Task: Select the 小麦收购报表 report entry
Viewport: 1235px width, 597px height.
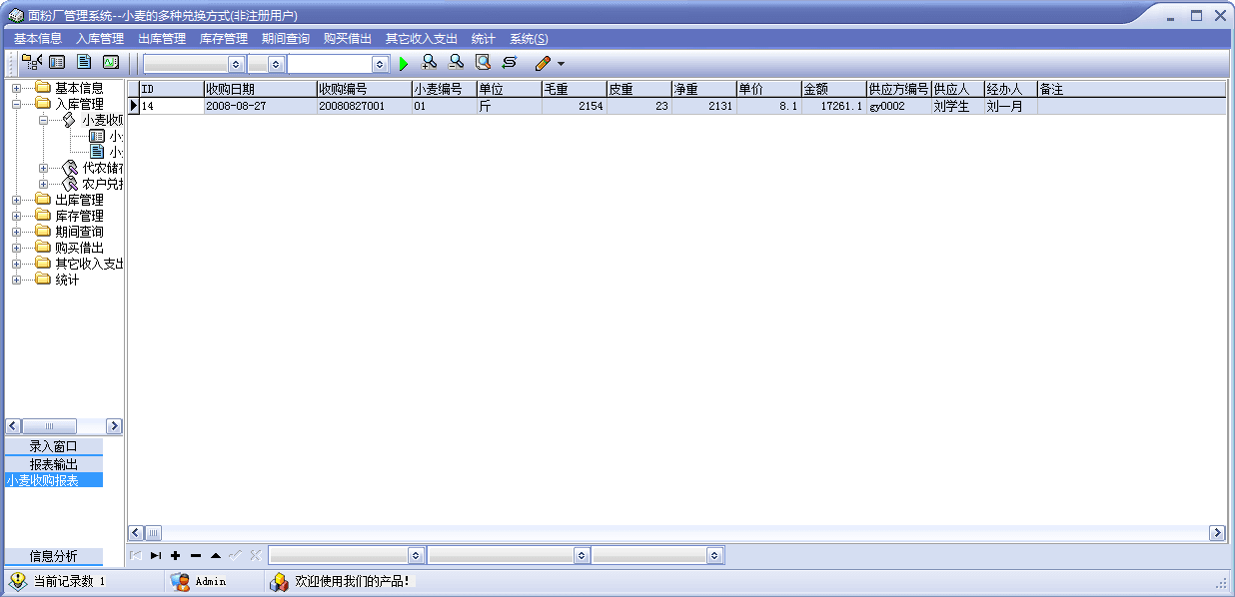Action: 54,480
